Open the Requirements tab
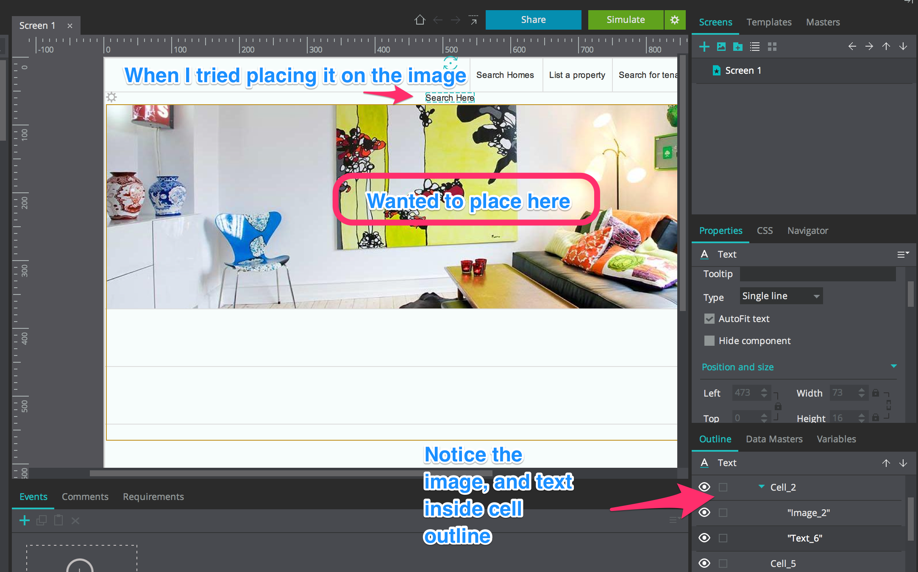The image size is (918, 572). point(153,497)
